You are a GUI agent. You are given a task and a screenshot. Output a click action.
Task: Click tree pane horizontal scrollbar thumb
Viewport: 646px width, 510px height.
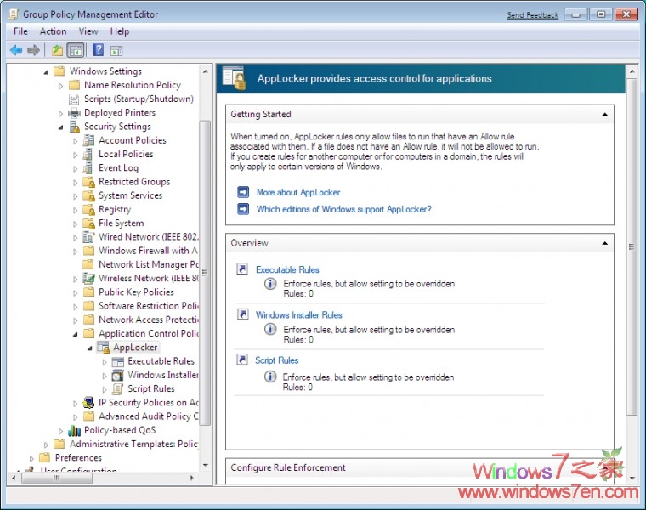tap(56, 478)
